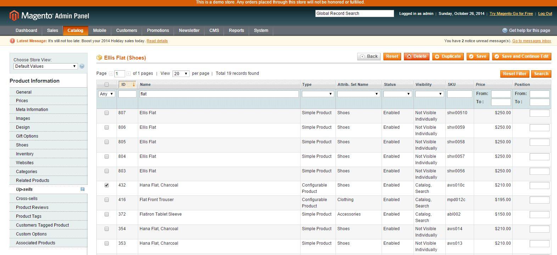This screenshot has width=557, height=255.
Task: Click the Latest Message alert icon
Action: coord(12,41)
